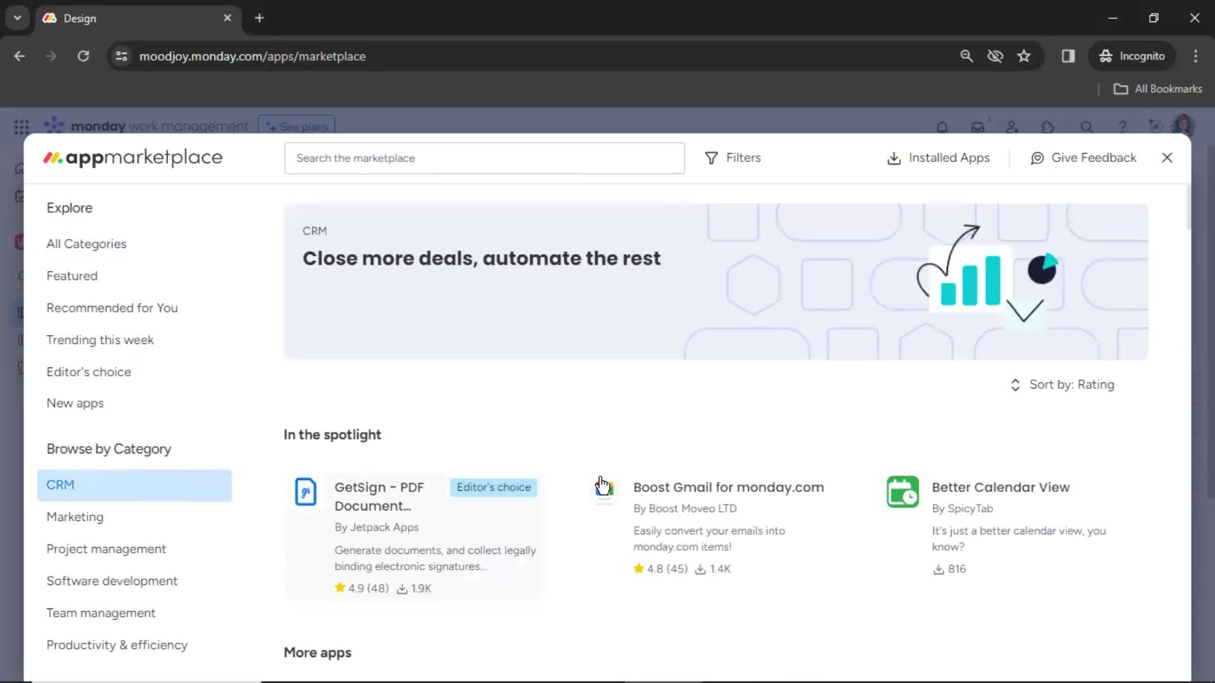
Task: Click the Give Feedback chat icon
Action: 1037,158
